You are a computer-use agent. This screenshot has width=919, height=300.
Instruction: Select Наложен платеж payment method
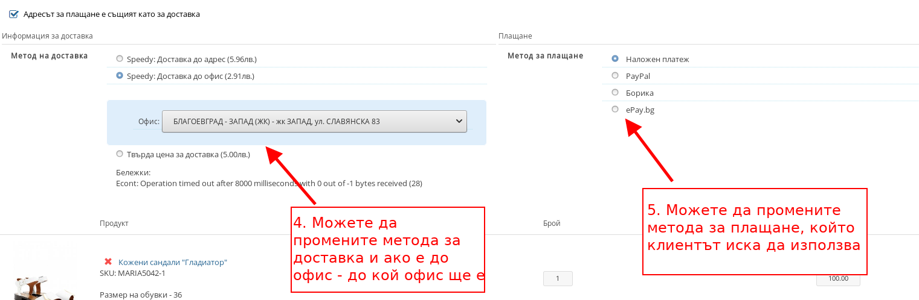tap(615, 59)
